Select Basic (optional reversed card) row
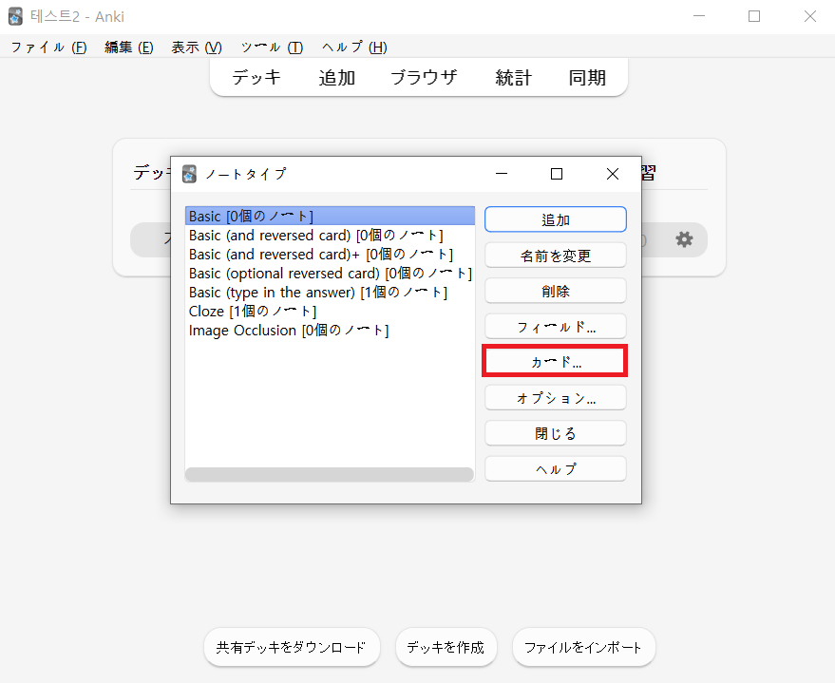The width and height of the screenshot is (835, 683). point(330,273)
